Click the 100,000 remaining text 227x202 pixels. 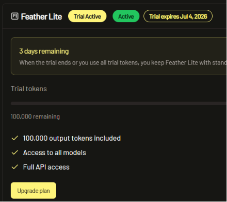[35, 116]
